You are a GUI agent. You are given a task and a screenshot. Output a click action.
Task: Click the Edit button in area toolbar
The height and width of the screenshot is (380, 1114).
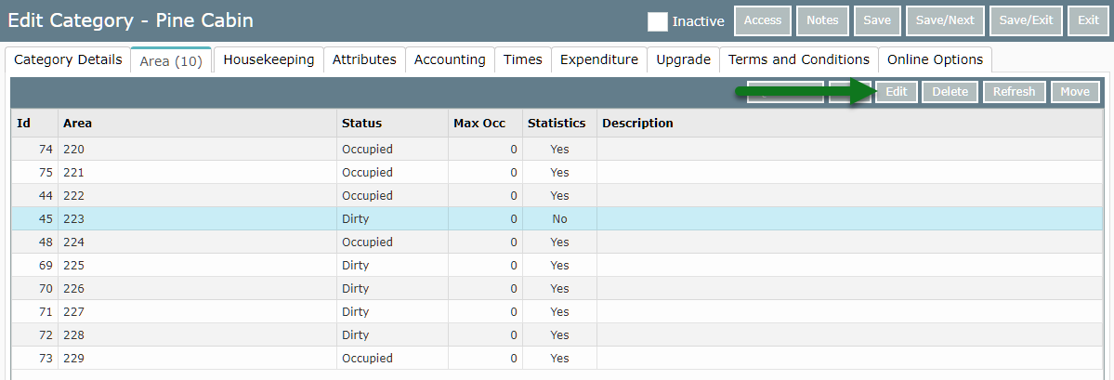pos(896,92)
